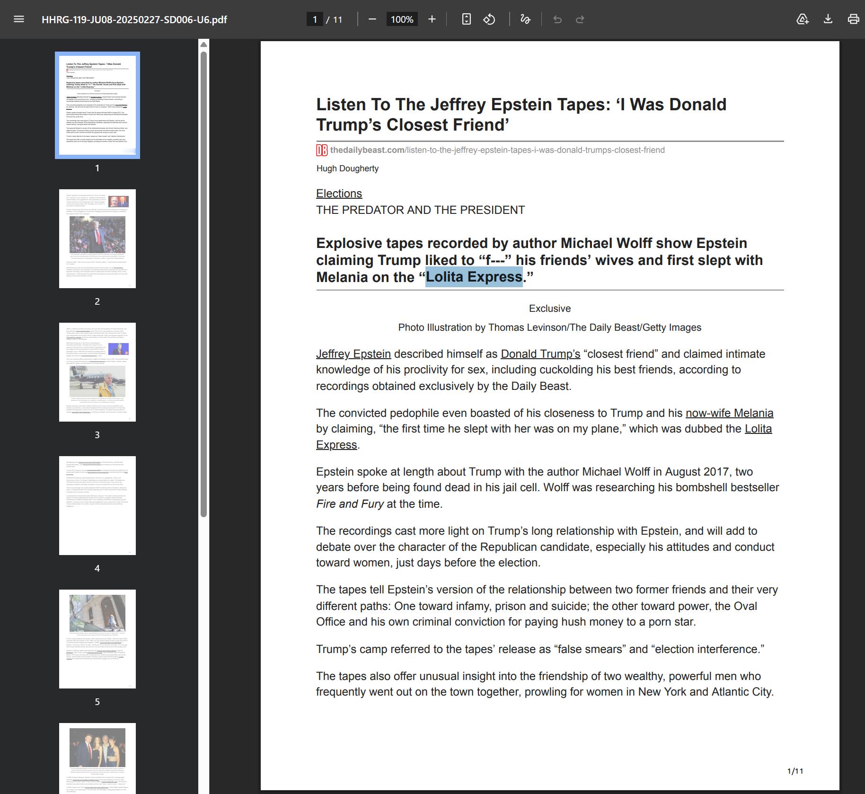Screen dimensions: 865x794
Task: Click THE PREDATOR AND THE PRESIDENT heading
Action: 421,210
